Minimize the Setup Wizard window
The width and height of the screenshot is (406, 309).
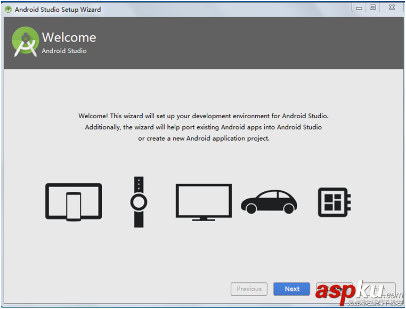click(x=359, y=7)
